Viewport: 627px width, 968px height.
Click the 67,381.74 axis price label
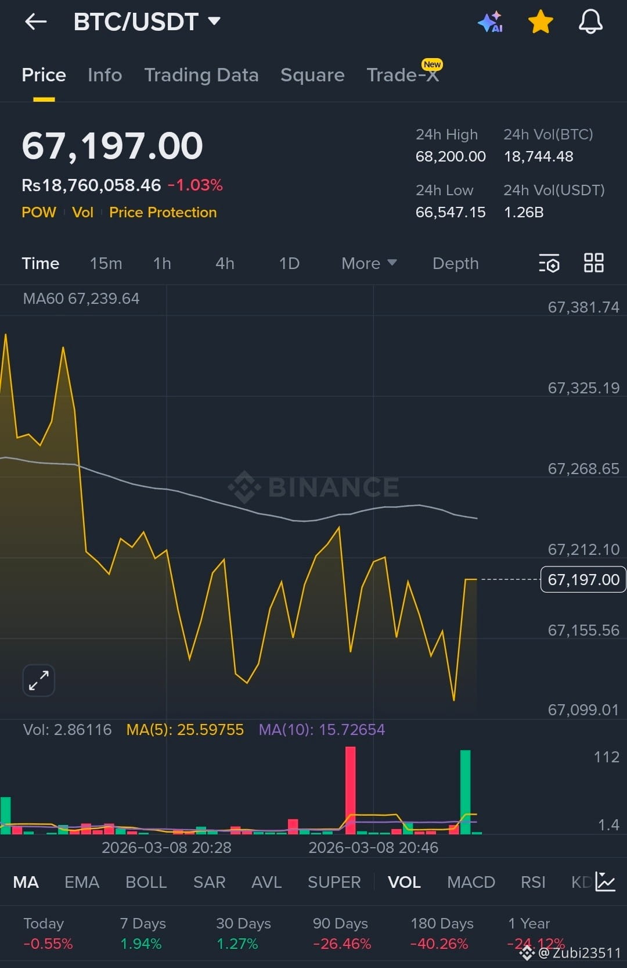583,307
